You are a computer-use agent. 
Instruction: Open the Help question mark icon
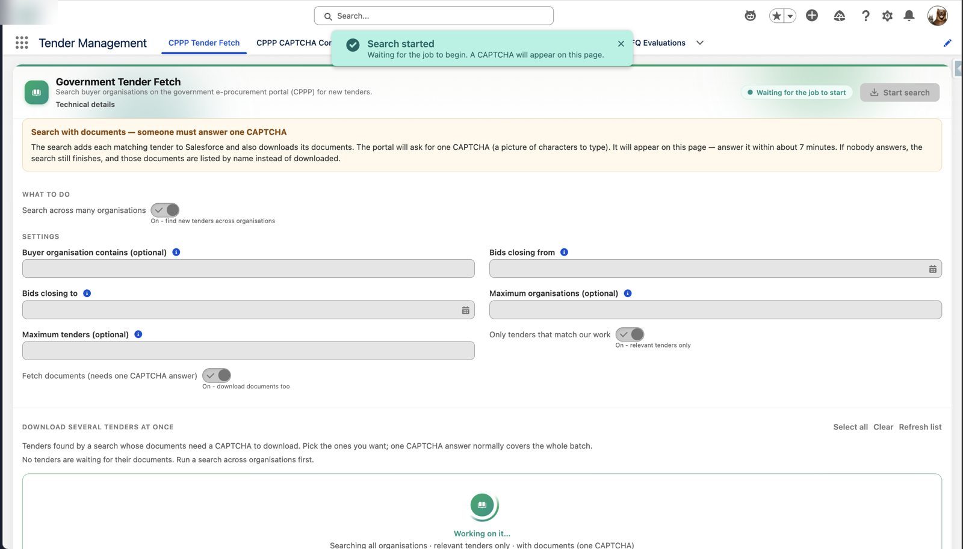[865, 16]
